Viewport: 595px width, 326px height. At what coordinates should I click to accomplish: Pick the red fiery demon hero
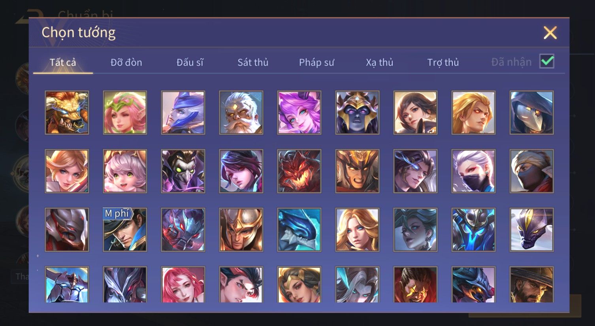pos(299,171)
